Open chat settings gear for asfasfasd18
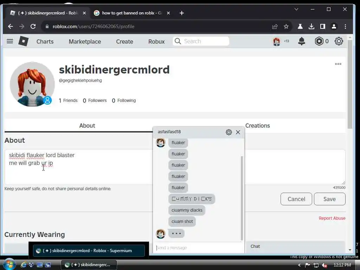 coord(229,132)
